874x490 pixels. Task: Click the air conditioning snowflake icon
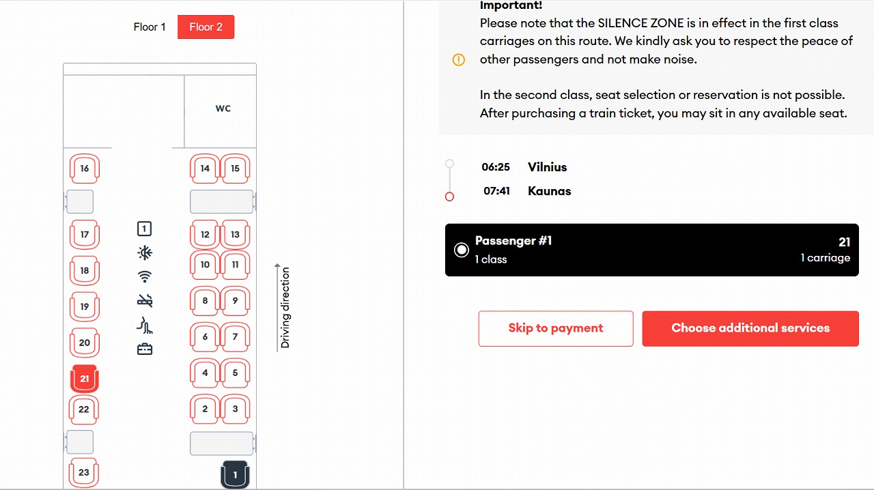(x=145, y=253)
